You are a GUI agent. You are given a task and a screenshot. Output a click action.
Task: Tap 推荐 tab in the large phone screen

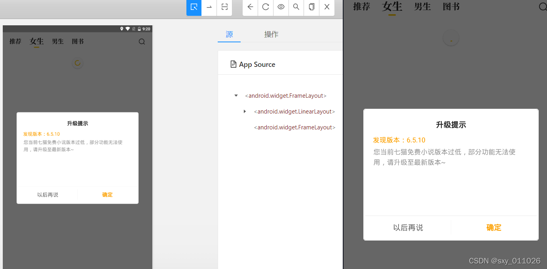coord(362,6)
